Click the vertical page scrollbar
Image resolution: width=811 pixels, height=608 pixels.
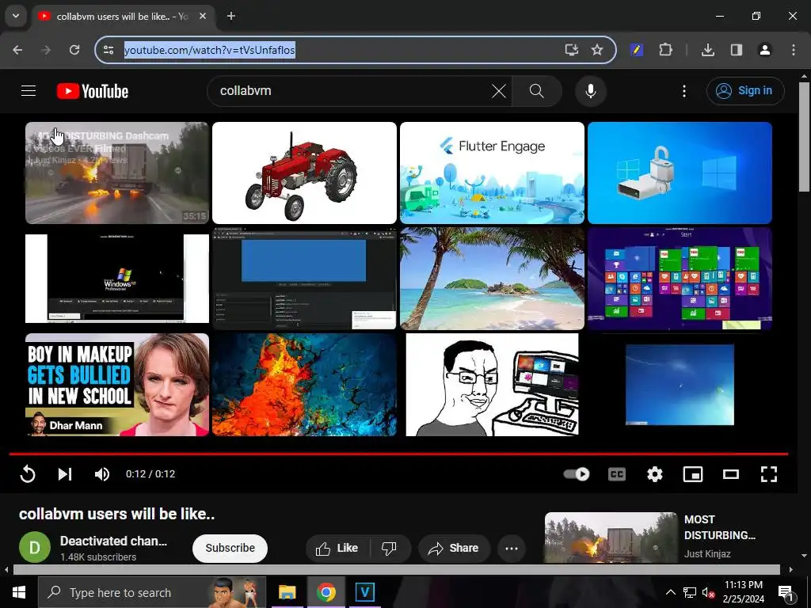tap(805, 137)
